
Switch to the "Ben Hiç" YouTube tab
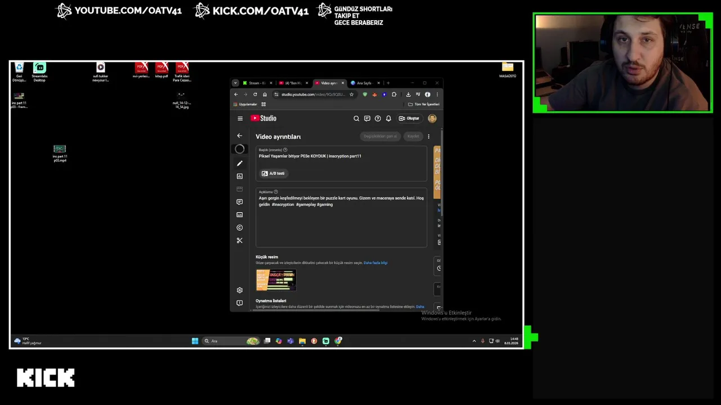293,83
